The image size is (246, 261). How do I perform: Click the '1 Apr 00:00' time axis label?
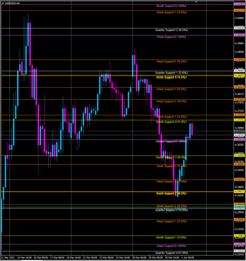tap(188, 258)
